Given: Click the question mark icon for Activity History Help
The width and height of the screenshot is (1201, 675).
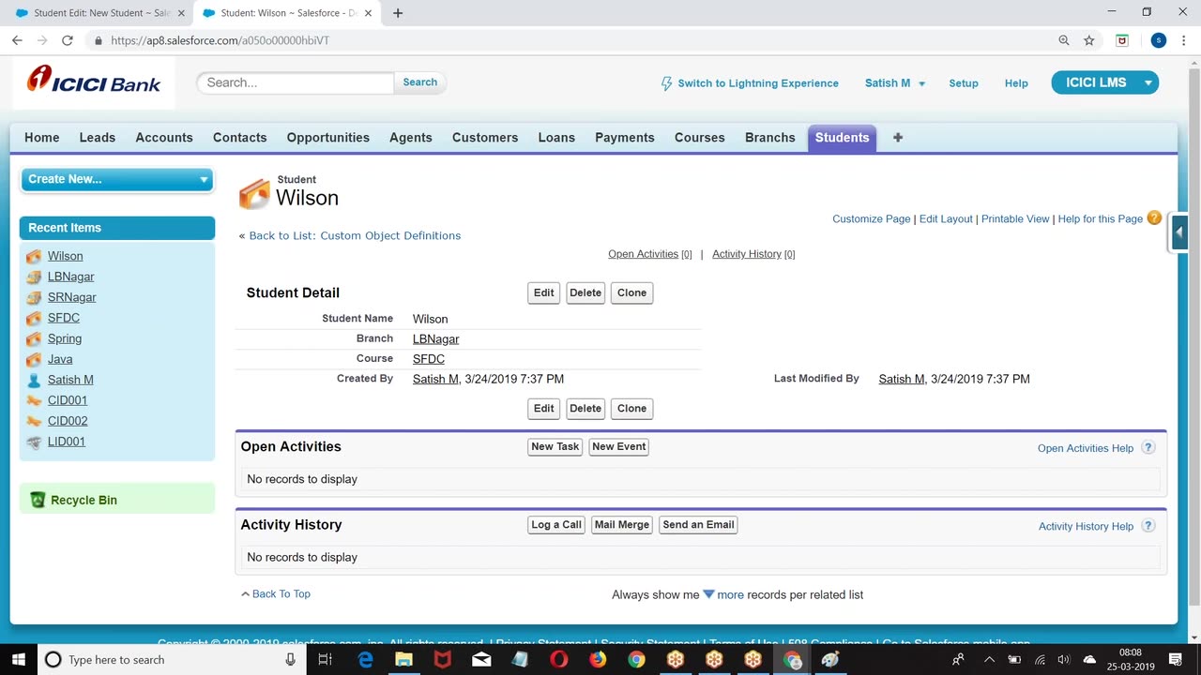Looking at the screenshot, I should click(1148, 526).
